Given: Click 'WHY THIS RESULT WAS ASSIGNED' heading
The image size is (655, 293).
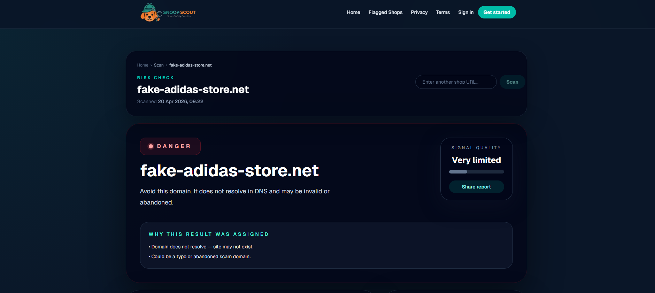Looking at the screenshot, I should click(209, 234).
